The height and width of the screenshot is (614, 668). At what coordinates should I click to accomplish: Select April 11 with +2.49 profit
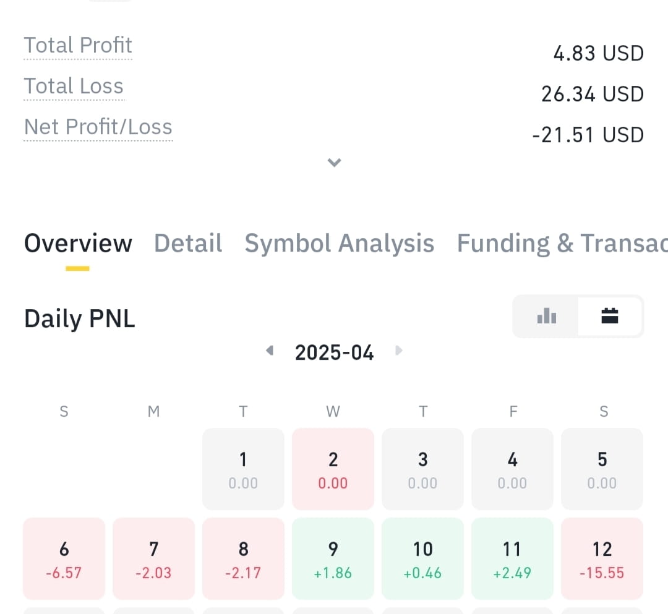pyautogui.click(x=512, y=559)
